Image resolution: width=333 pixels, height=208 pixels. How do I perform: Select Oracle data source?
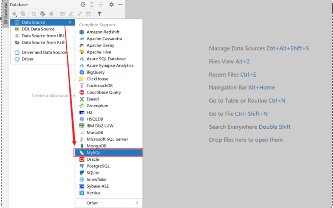point(109,159)
